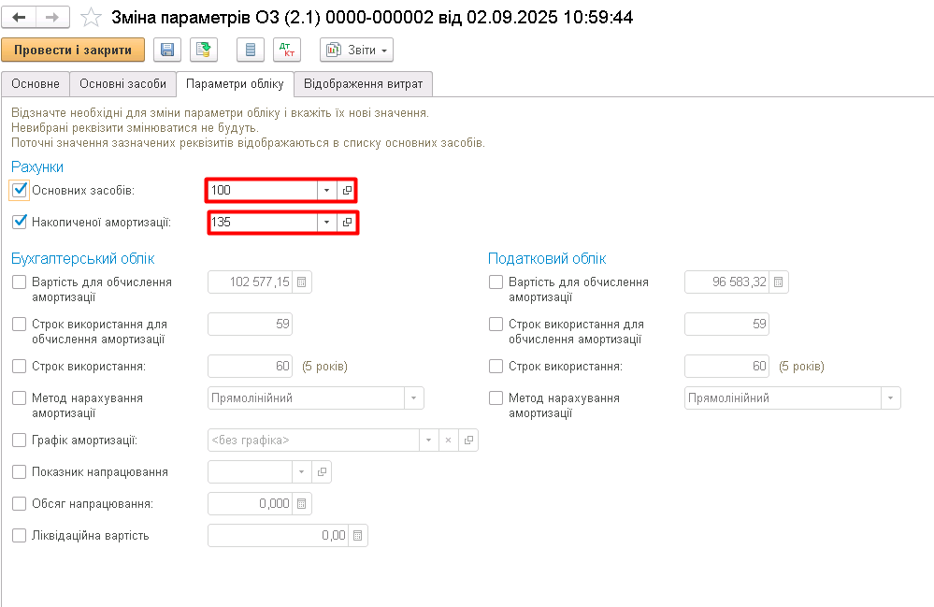Click open-form icon next to account 135
Image resolution: width=934 pixels, height=607 pixels.
click(347, 223)
